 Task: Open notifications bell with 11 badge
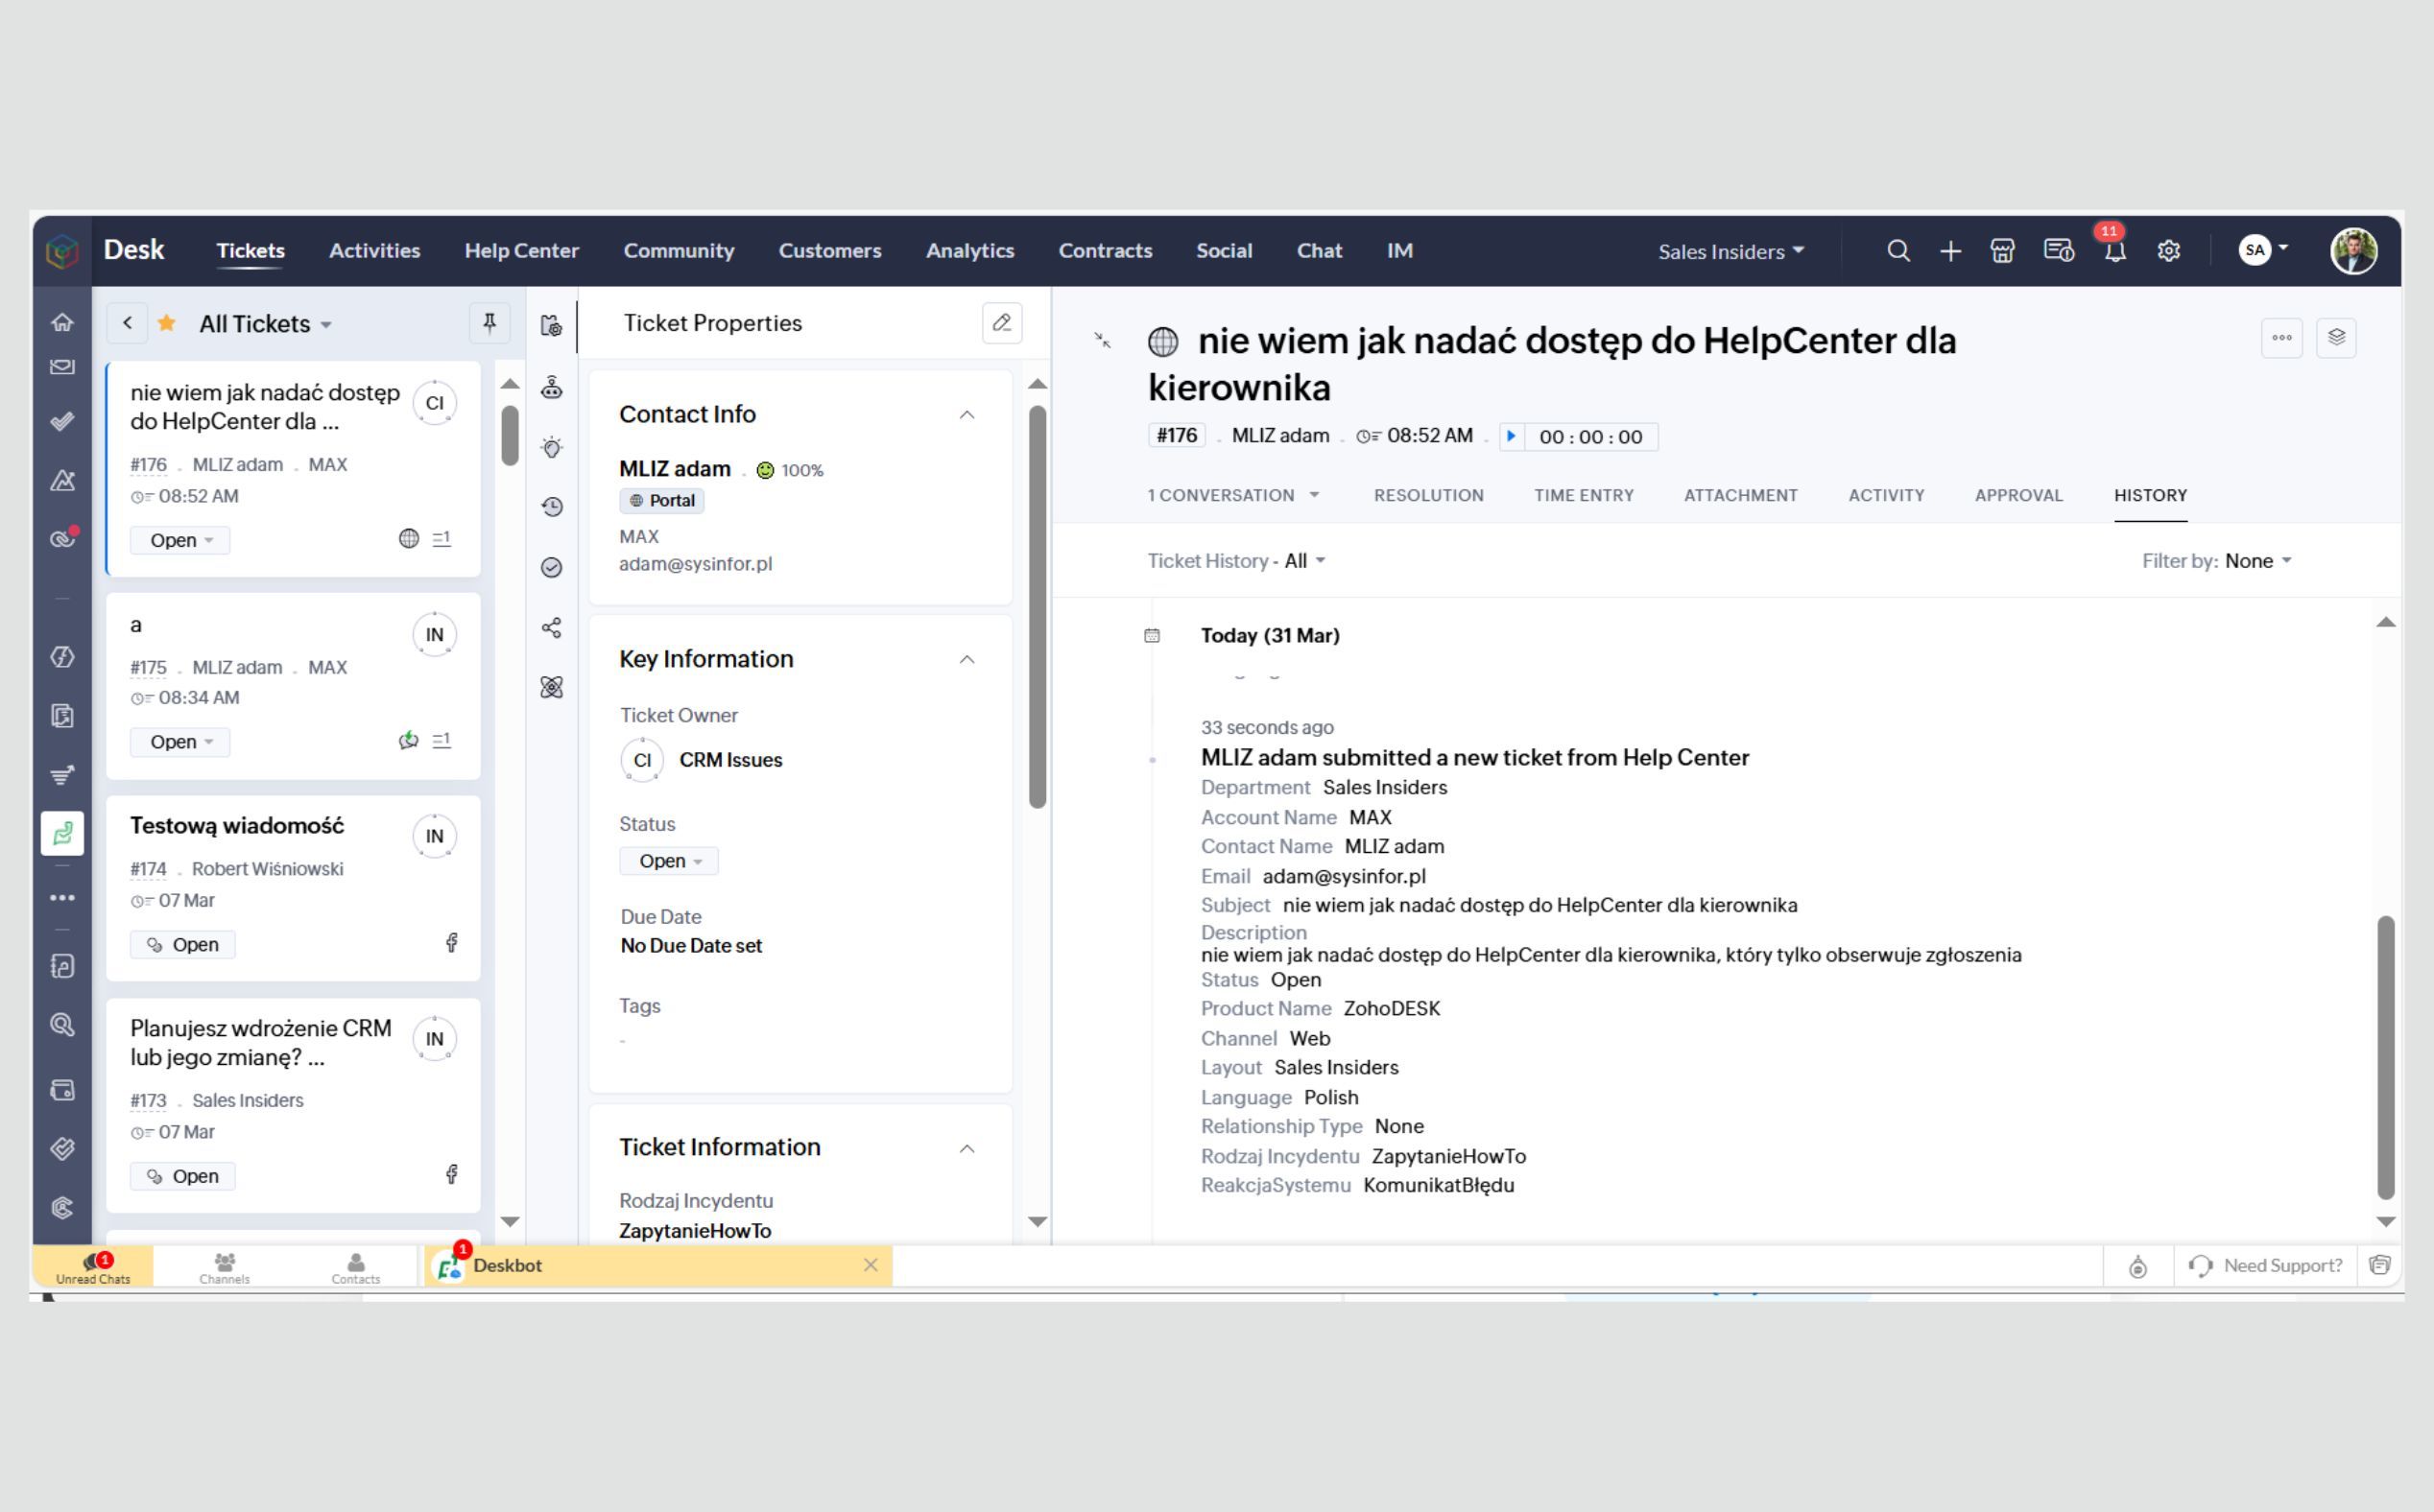[x=2113, y=251]
